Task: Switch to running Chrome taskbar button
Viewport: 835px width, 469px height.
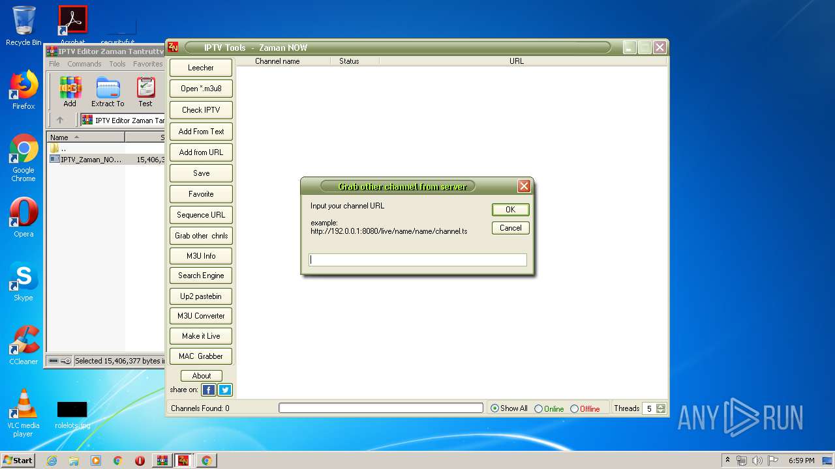Action: (206, 461)
